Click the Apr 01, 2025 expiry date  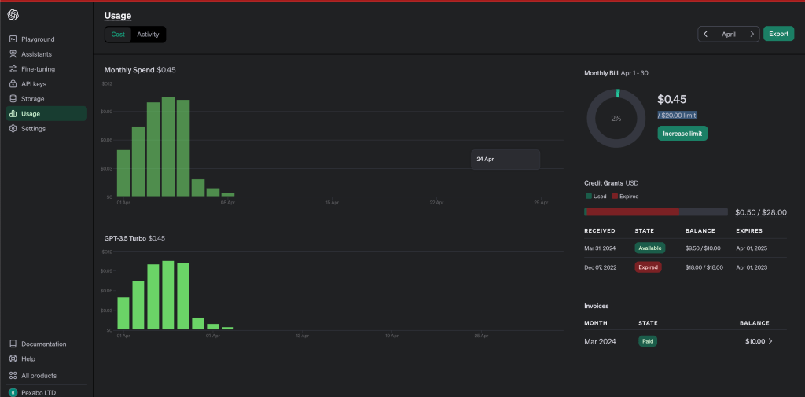(x=752, y=248)
